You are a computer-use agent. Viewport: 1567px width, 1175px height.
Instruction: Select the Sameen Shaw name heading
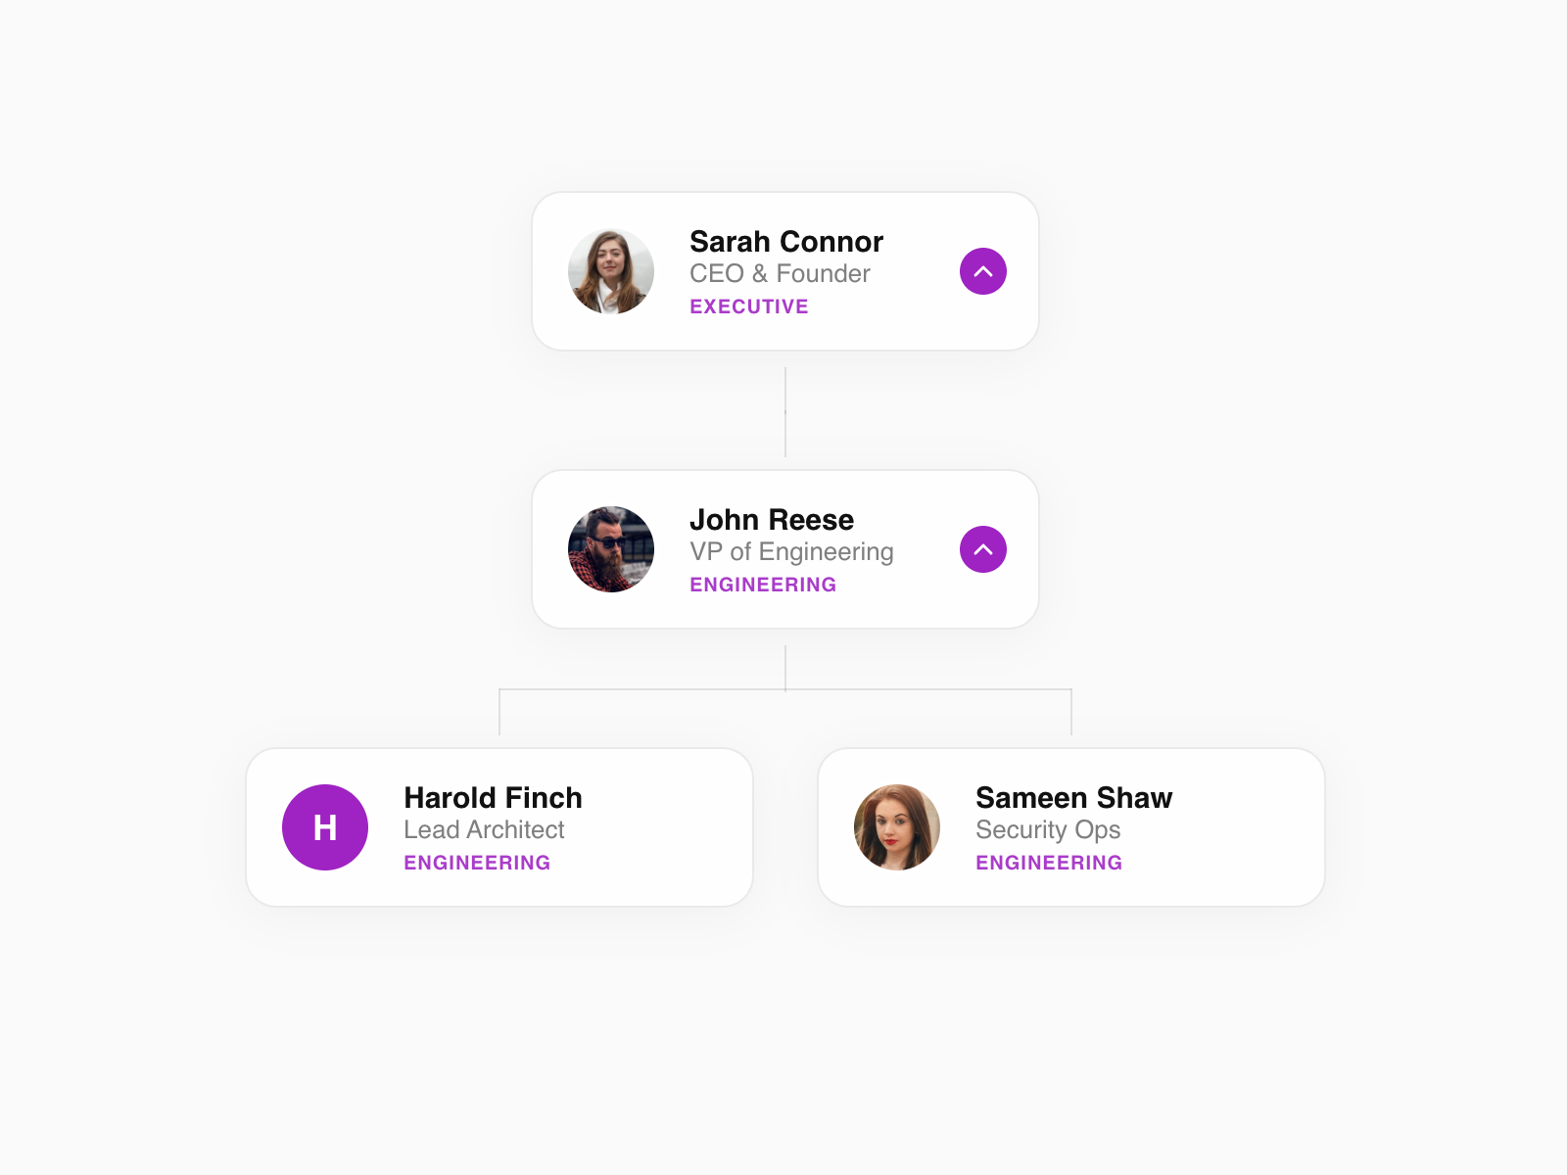click(x=1073, y=798)
